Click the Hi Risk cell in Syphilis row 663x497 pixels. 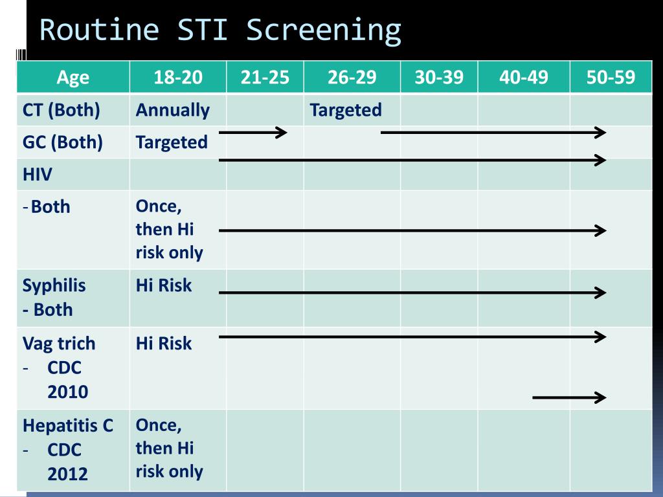[164, 285]
